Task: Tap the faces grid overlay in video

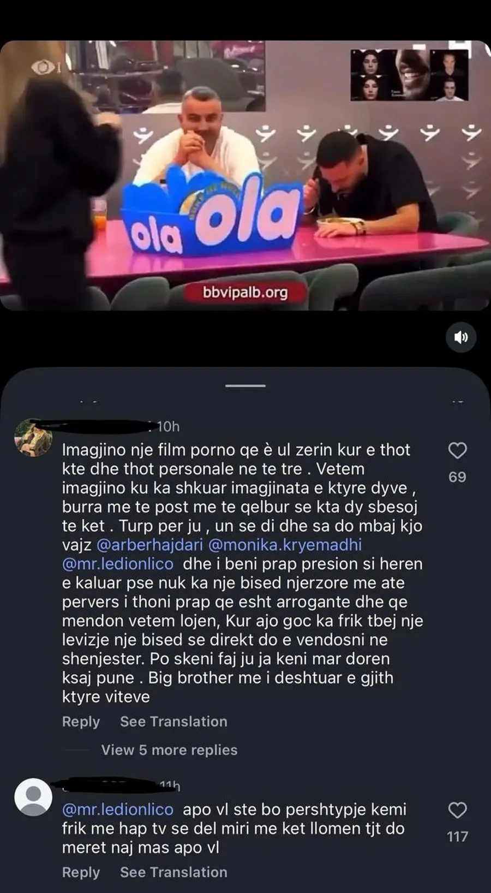Action: (x=409, y=75)
